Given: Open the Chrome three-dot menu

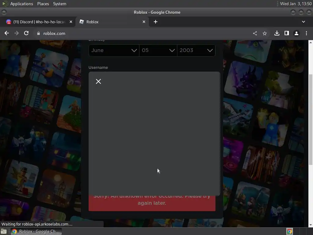Looking at the screenshot, I should click(306, 33).
